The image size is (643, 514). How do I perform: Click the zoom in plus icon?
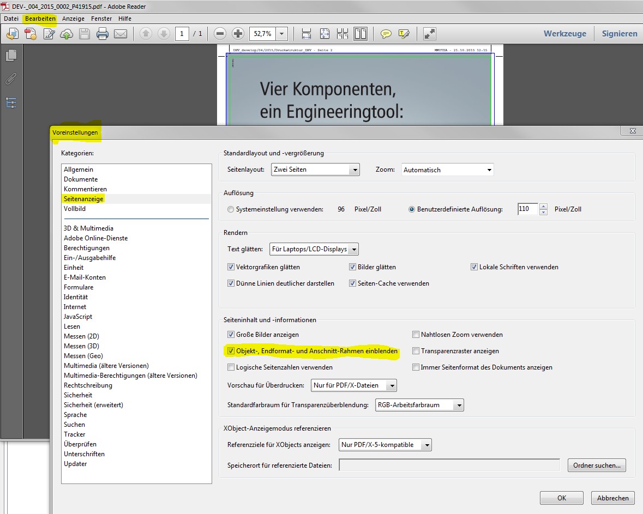[238, 34]
